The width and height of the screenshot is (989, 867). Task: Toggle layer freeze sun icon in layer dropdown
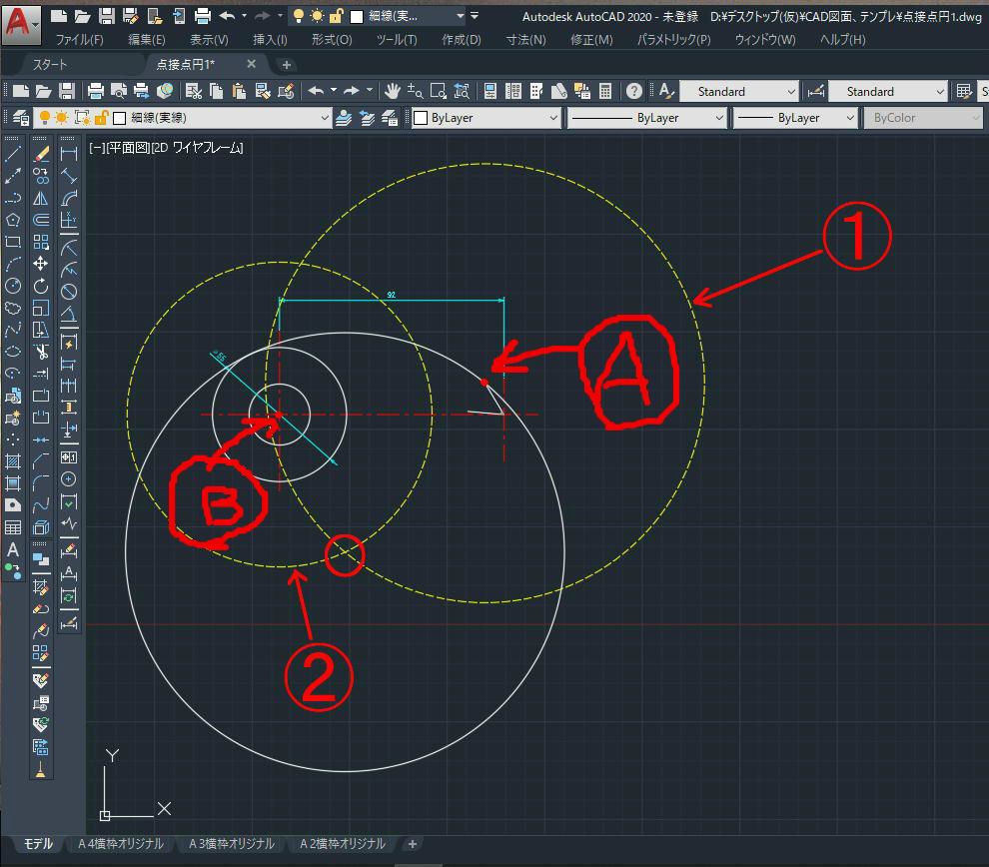click(62, 118)
